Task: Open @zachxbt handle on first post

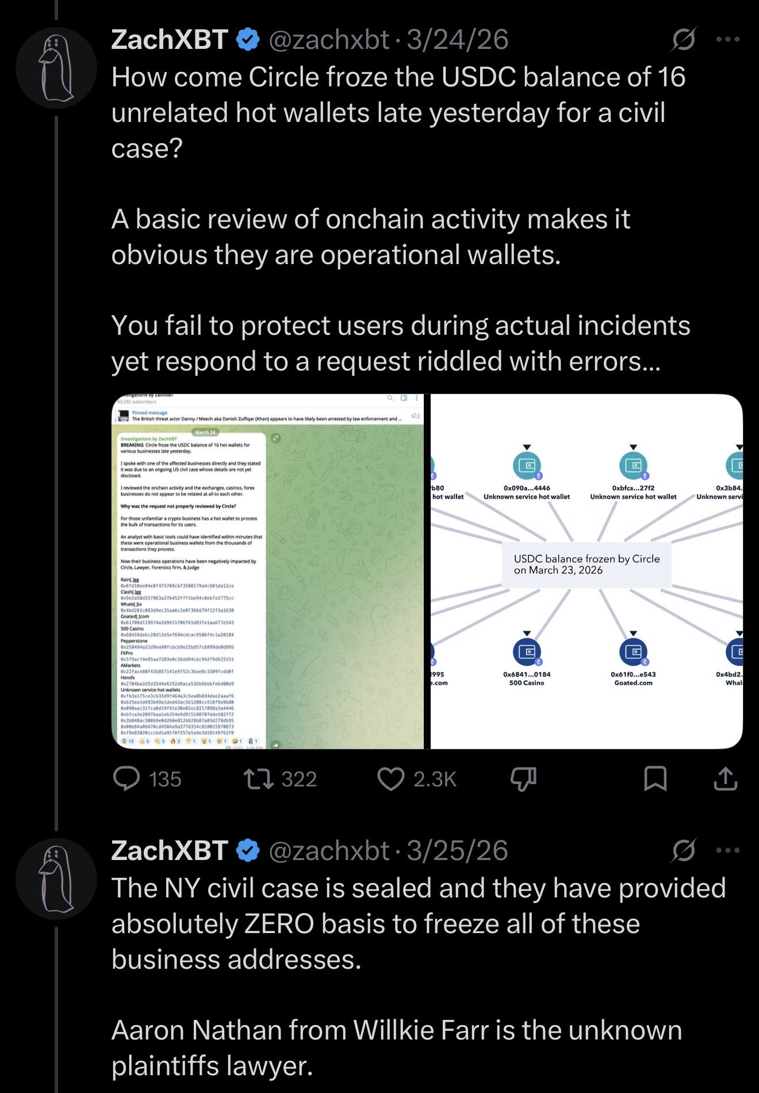Action: click(329, 40)
